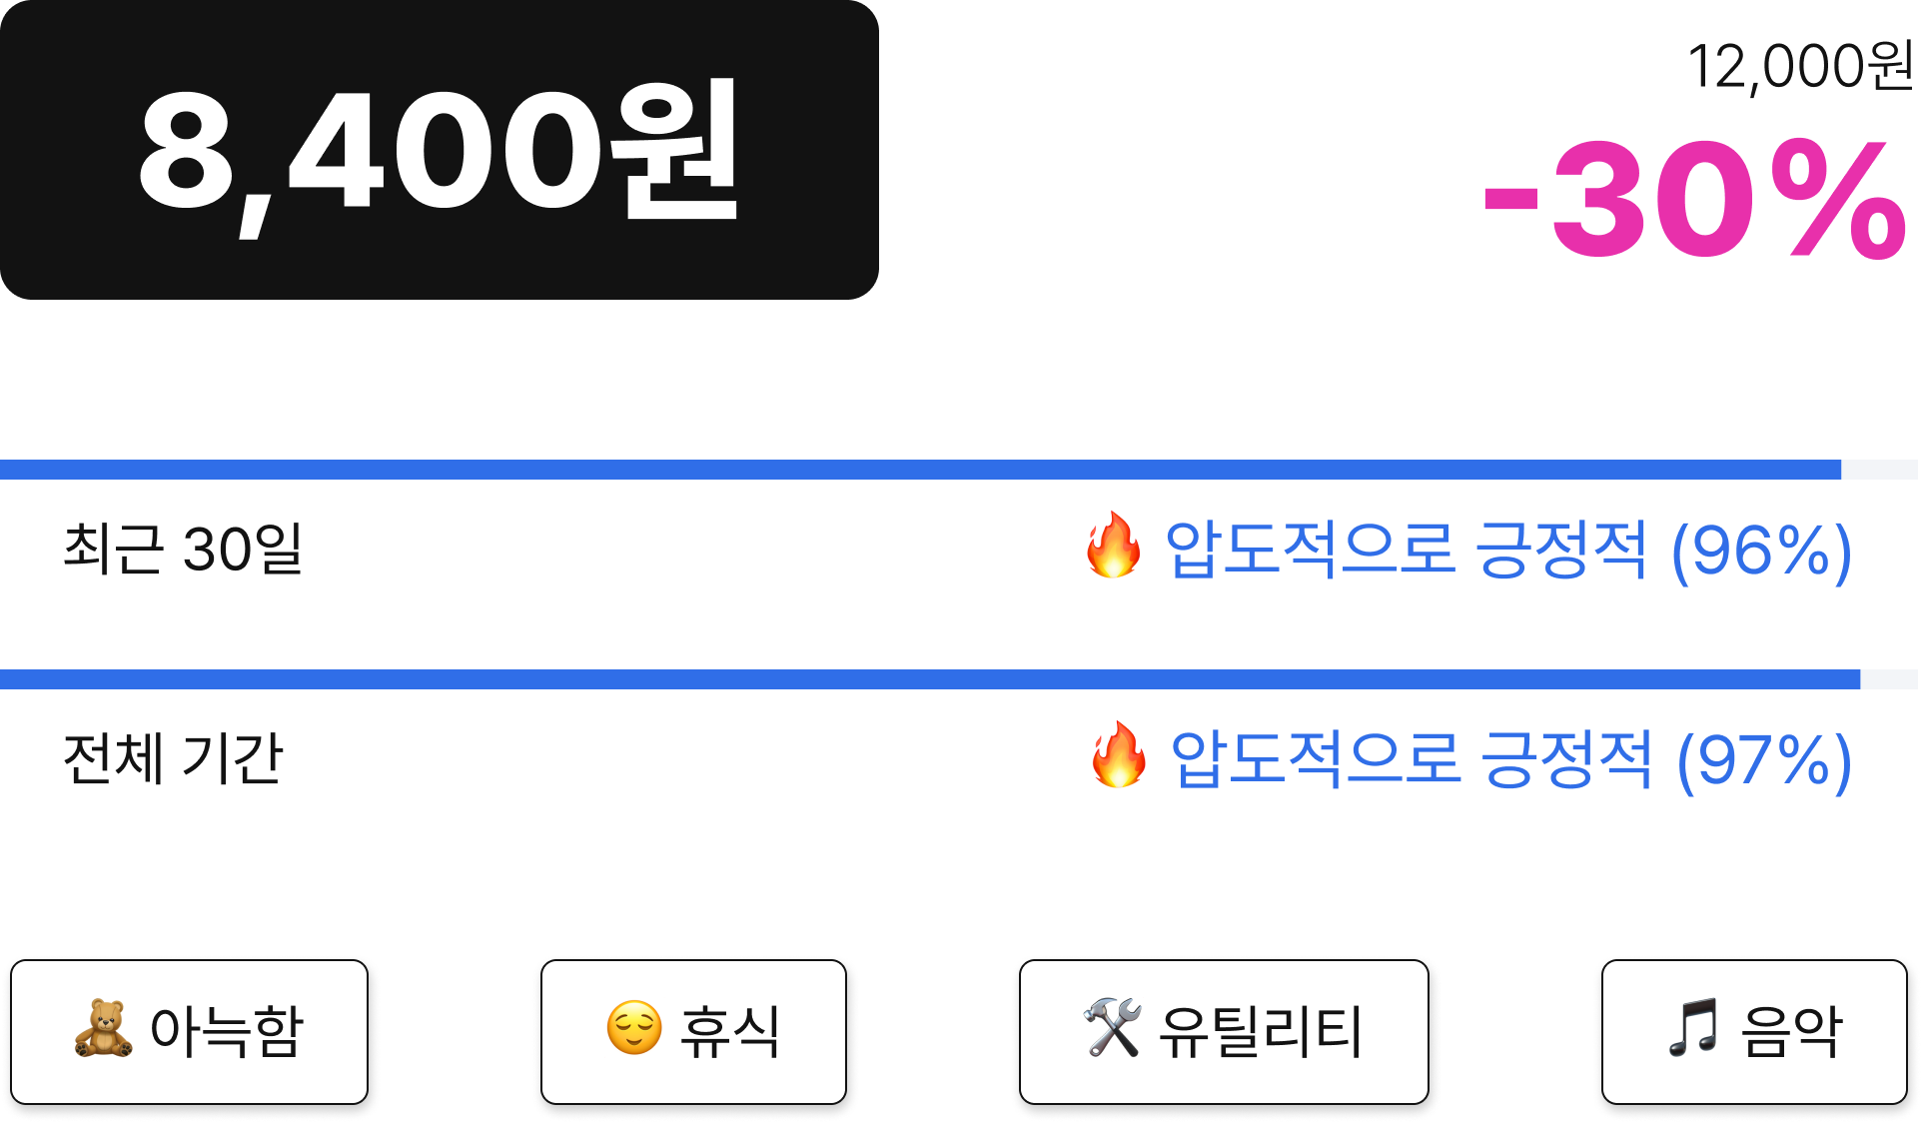Open the 압도적으로 긍정적 (96%) review link

point(1508,550)
